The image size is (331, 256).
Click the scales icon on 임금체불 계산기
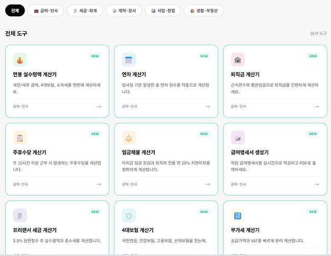pyautogui.click(x=129, y=137)
